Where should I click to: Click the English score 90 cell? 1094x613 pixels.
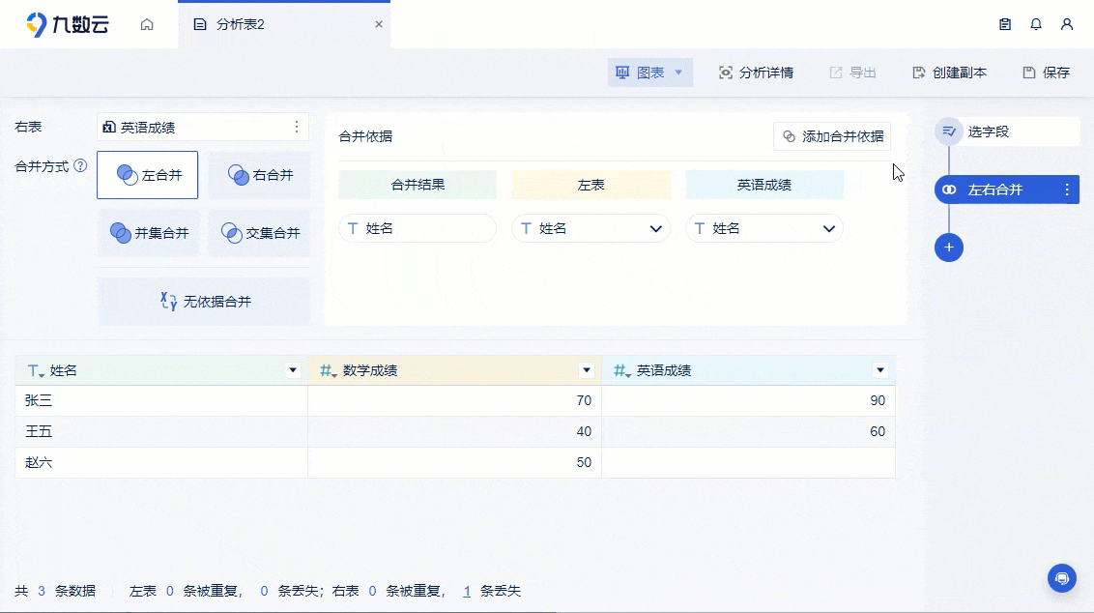point(749,400)
